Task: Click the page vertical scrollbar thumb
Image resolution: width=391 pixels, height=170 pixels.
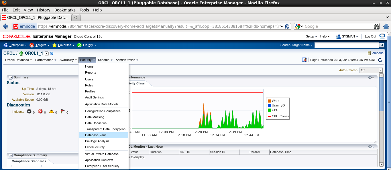Action: pyautogui.click(x=381, y=94)
